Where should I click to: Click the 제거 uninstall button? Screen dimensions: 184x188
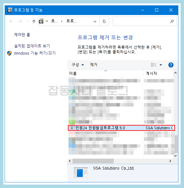click(94, 65)
